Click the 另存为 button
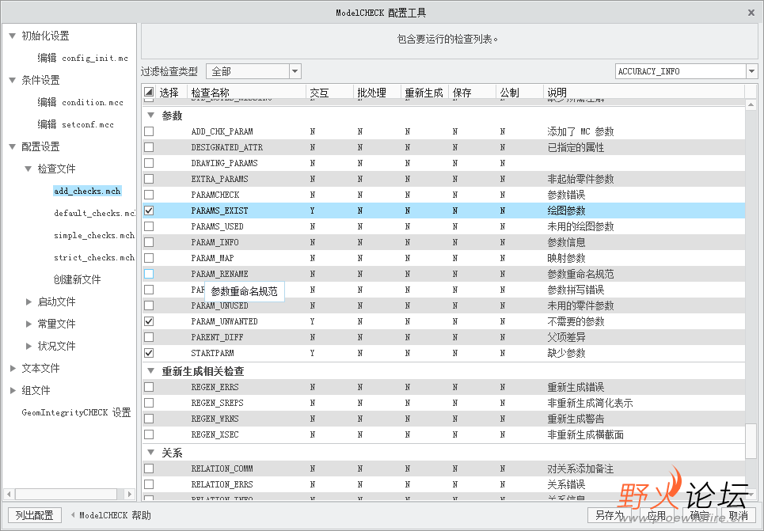This screenshot has width=764, height=531. click(x=609, y=515)
